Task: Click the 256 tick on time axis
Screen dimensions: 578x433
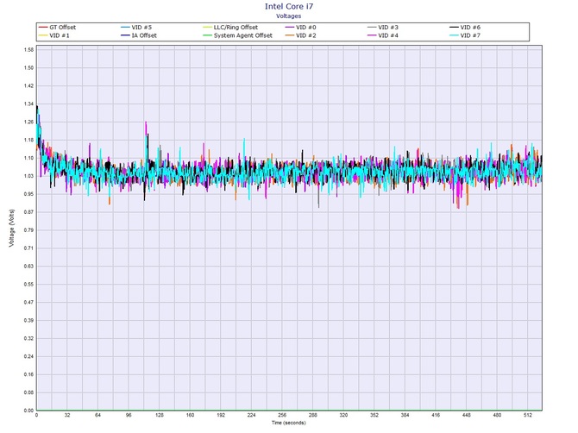Action: click(282, 415)
